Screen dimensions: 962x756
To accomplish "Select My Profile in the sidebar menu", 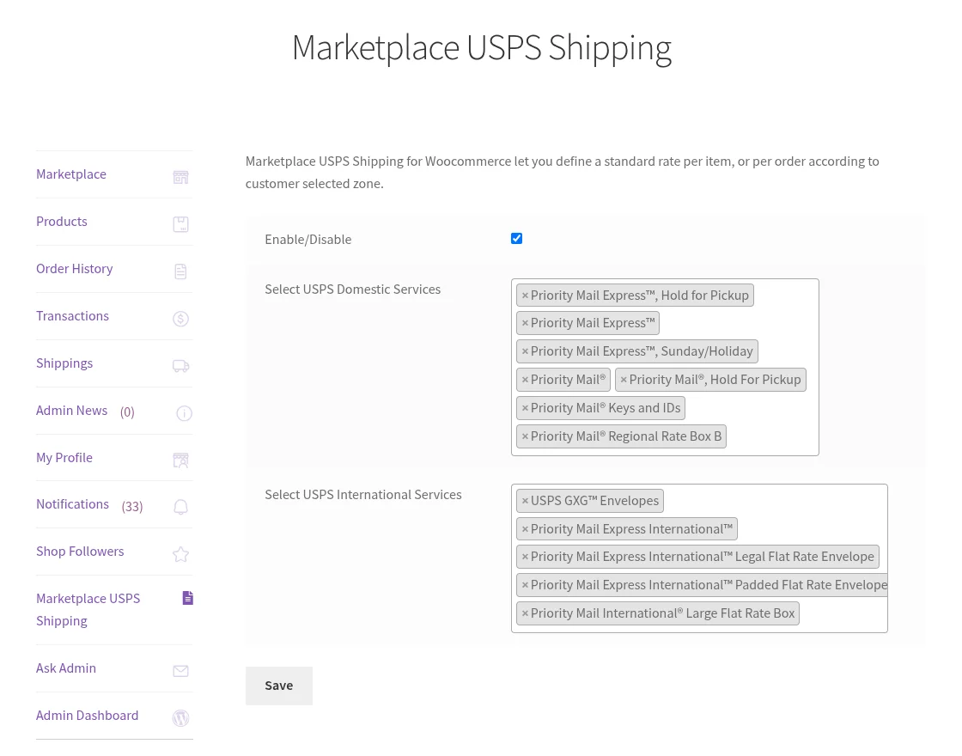I will point(64,457).
